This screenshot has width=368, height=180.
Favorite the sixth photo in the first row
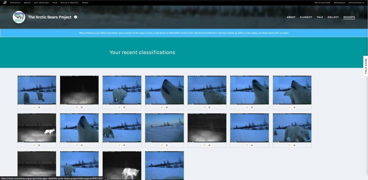[247, 108]
